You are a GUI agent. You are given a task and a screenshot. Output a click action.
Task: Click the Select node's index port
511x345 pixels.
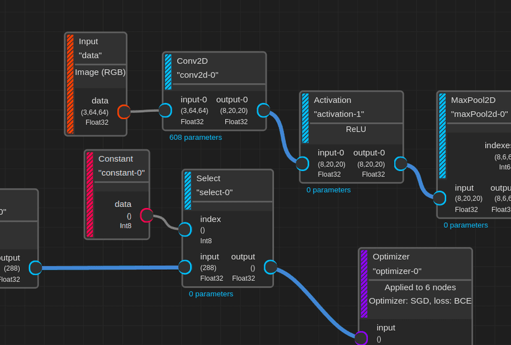click(185, 230)
